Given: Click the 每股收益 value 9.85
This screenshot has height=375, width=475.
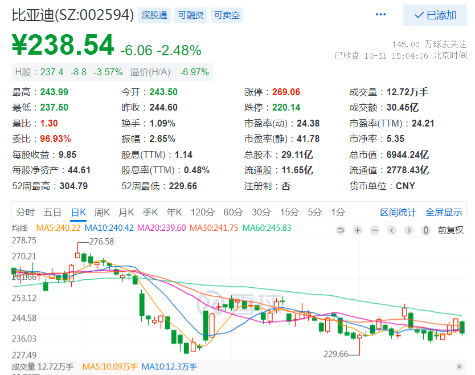Looking at the screenshot, I should point(67,154).
